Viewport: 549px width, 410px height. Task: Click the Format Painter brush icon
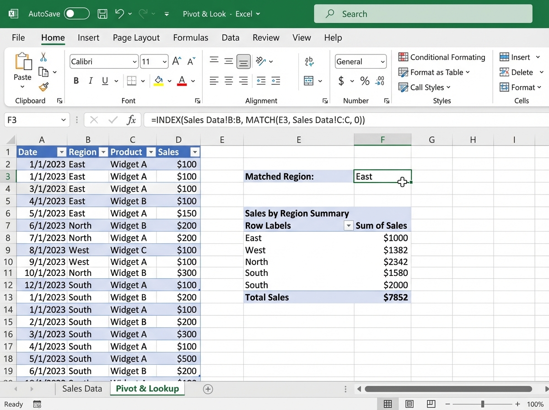point(43,87)
